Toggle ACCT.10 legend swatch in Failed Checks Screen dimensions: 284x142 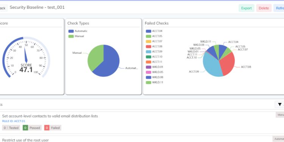pyautogui.click(x=148, y=57)
